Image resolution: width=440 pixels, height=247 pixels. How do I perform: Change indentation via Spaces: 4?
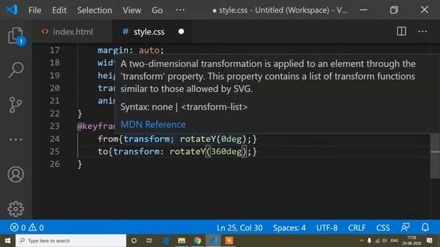[x=289, y=228]
